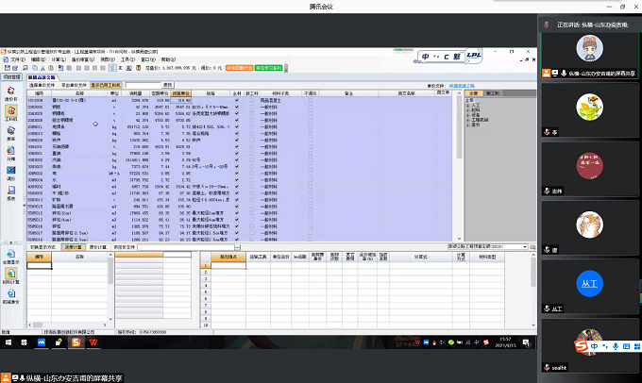642x383 pixels.
Task: Click the 查找 search button
Action: (168, 85)
